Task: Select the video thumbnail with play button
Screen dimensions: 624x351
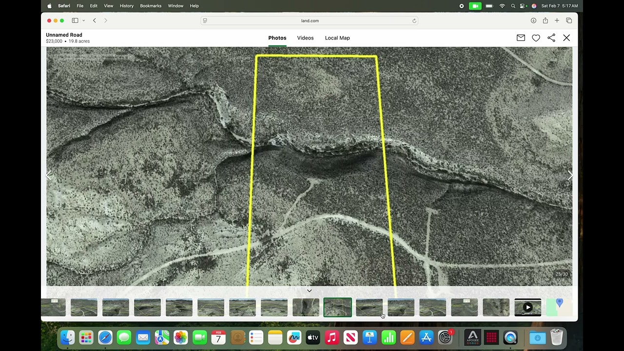Action: point(527,308)
